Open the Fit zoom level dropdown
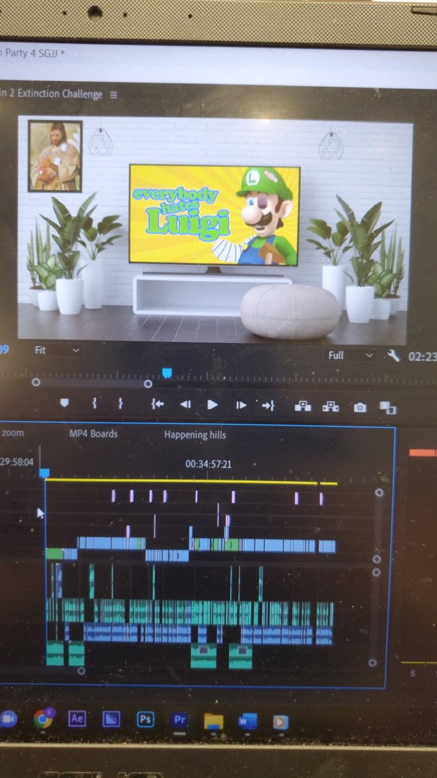Screen dimensions: 437x778 tap(58, 350)
